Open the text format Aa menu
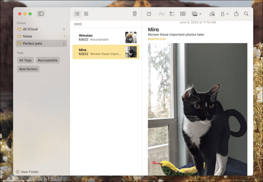Screen dimensions: 263x182 click(x=161, y=14)
